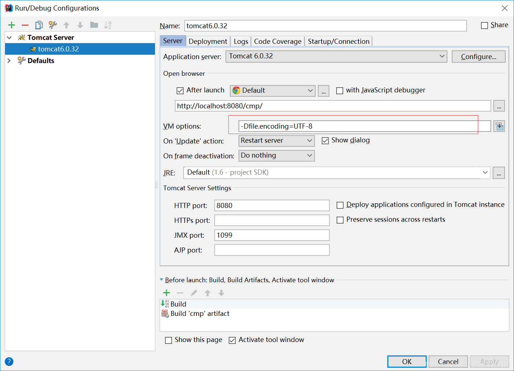Select Build 'cmp' artifact task
514x371 pixels.
(x=334, y=313)
